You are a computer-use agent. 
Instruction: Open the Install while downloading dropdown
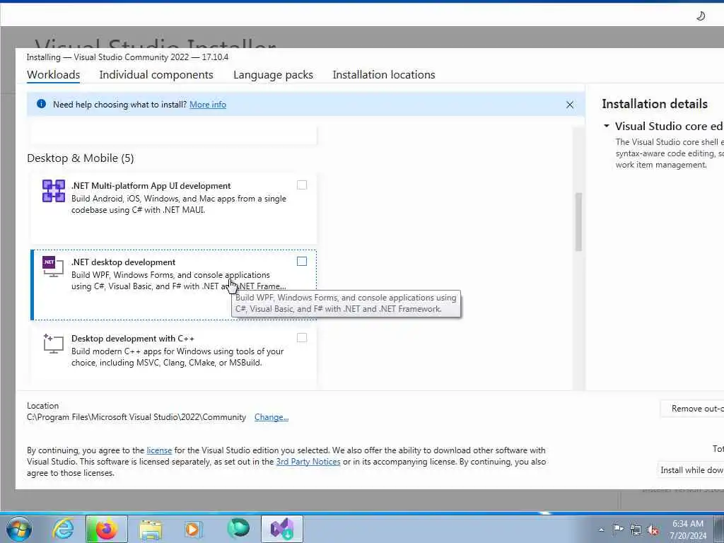[690, 470]
